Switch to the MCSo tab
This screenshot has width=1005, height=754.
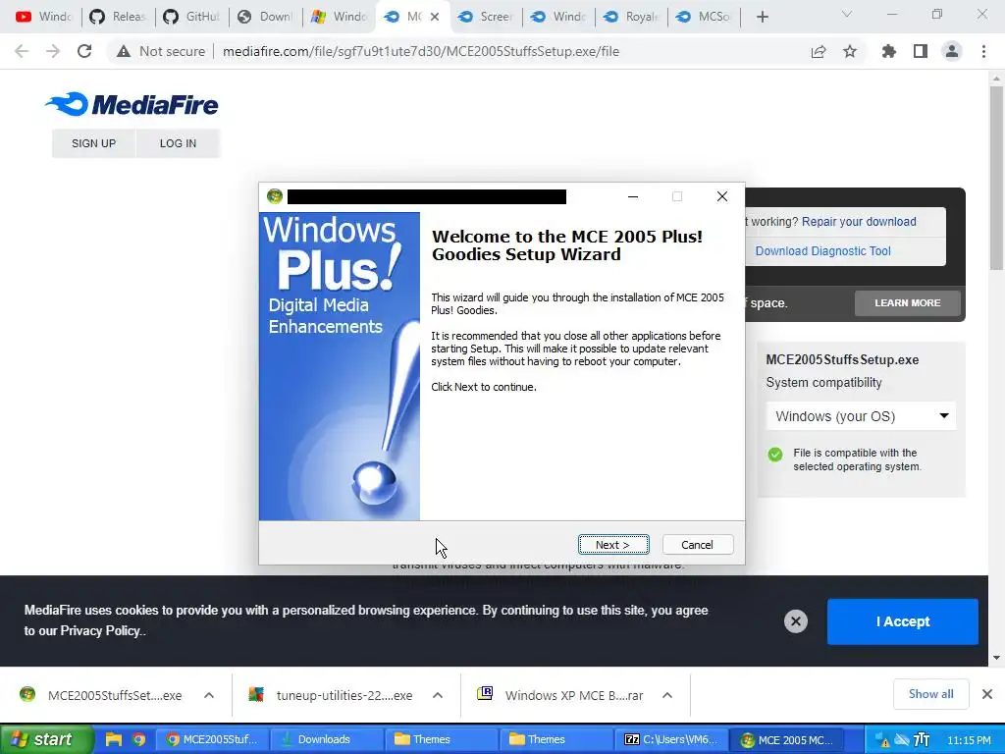coord(704,17)
